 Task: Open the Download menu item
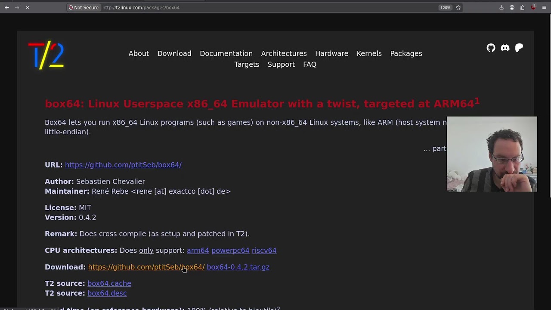click(x=174, y=53)
